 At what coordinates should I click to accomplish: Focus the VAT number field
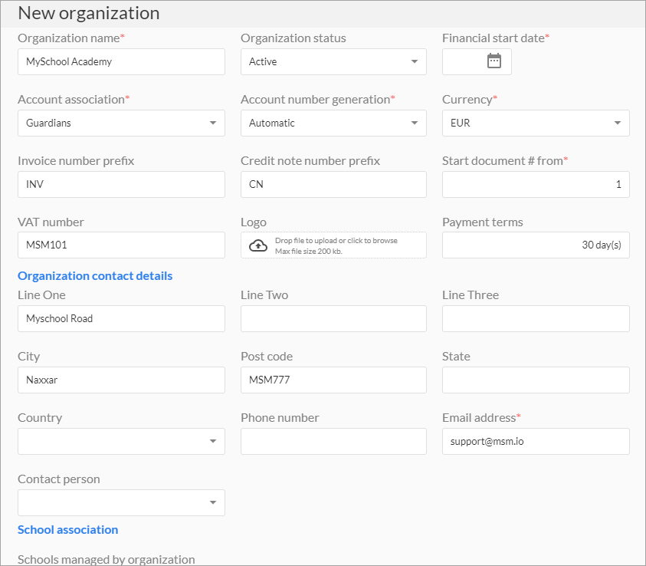click(x=121, y=245)
